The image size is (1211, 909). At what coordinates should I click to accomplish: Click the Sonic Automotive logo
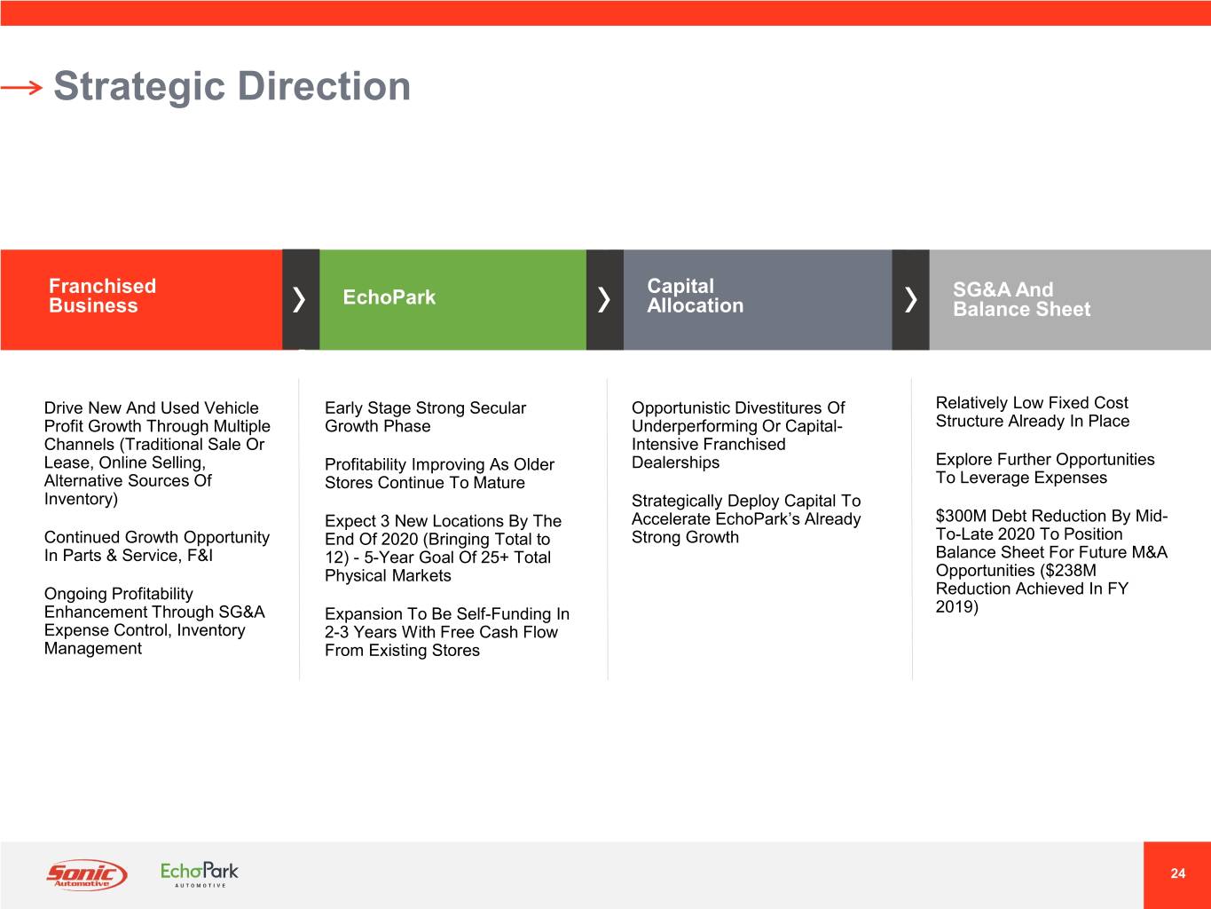86,874
